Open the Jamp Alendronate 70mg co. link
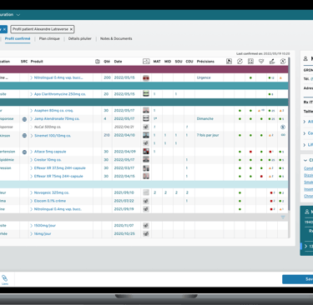This screenshot has height=305, width=313. tap(57, 119)
